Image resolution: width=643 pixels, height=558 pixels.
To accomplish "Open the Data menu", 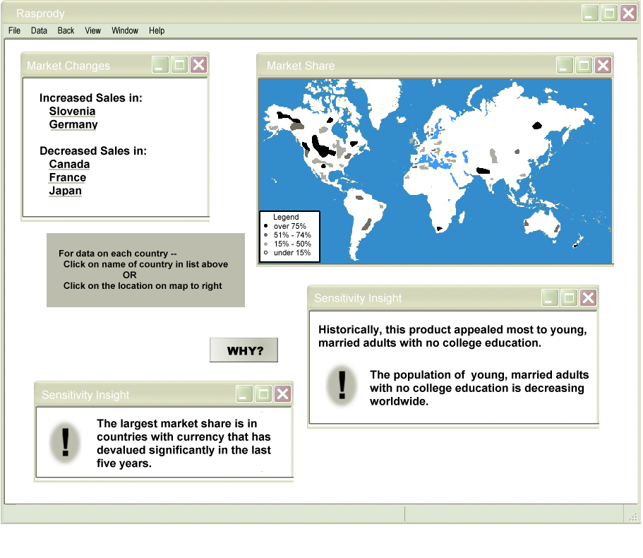I will pyautogui.click(x=39, y=30).
